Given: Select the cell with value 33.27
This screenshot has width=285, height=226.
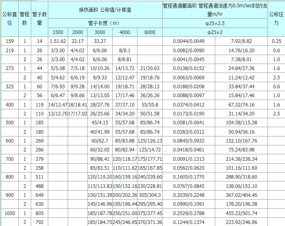Looking at the screenshot, I should pos(100,41).
